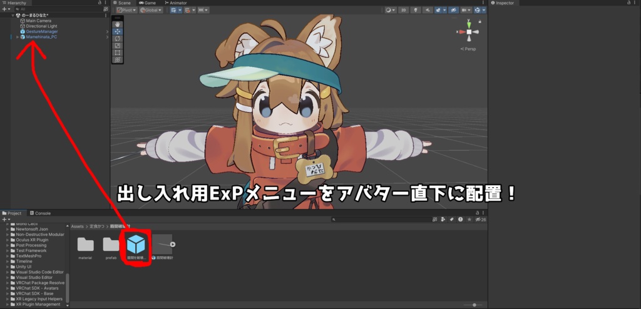The height and width of the screenshot is (309, 641).
Task: Select the Hand view tool
Action: [118, 24]
